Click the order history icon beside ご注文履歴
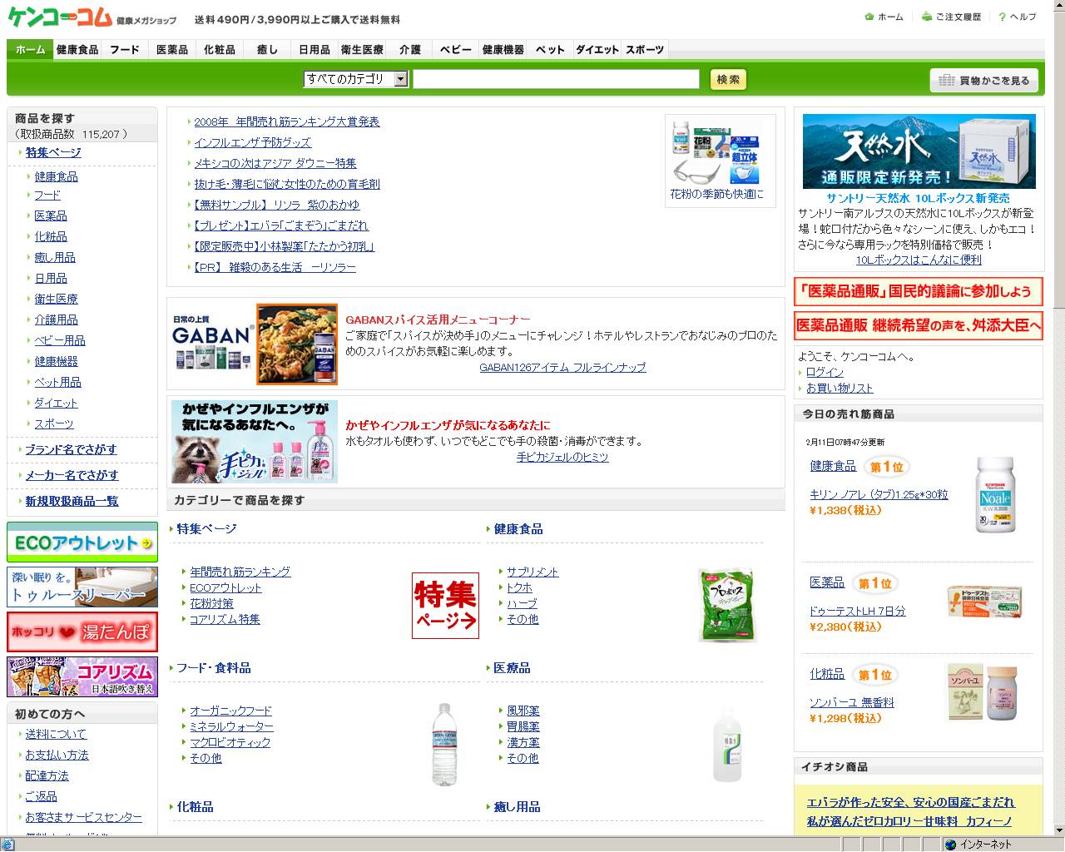Screen dimensions: 1065x852 [x=927, y=17]
